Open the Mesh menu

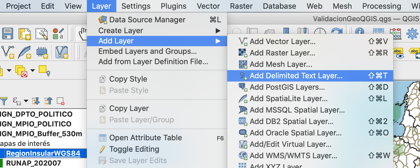pos(342,6)
